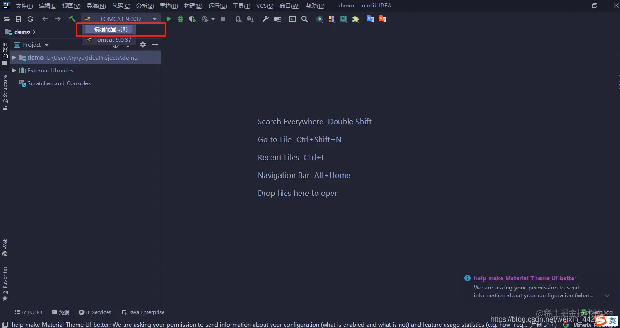Open the 视图(V) menu
Screen dimensions: 620x328
pos(71,6)
